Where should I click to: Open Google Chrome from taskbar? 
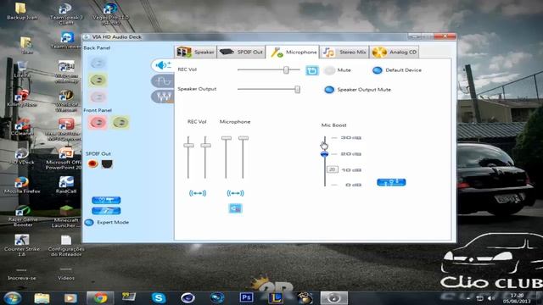tap(100, 297)
